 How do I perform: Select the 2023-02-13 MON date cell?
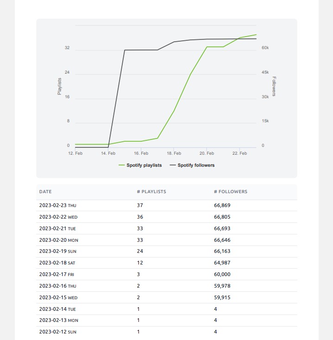[58, 320]
